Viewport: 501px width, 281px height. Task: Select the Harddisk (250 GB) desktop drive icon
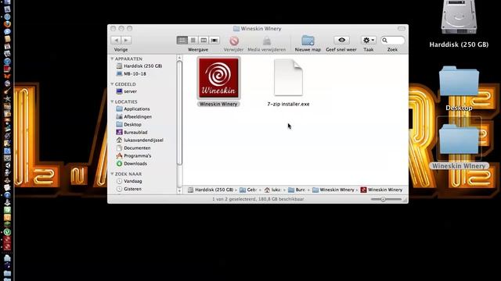point(459,17)
